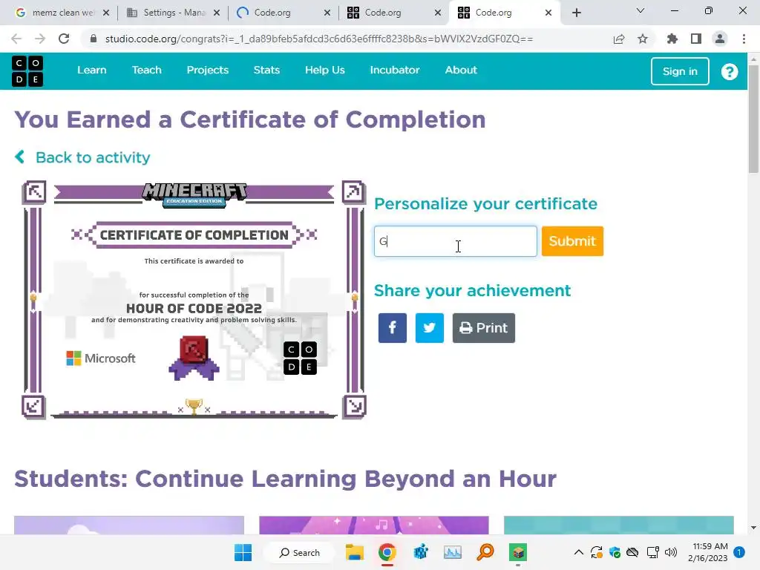This screenshot has width=760, height=570.
Task: Click the address bar URL
Action: (x=319, y=39)
